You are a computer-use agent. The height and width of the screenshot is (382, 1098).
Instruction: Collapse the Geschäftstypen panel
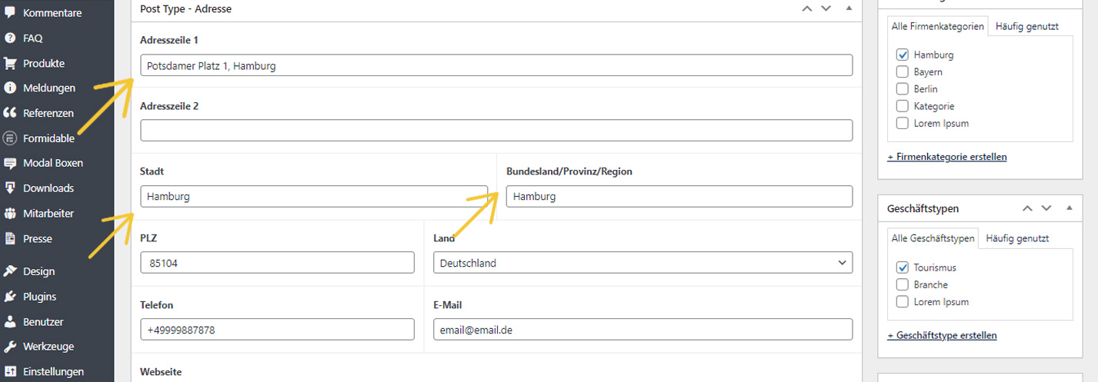pyautogui.click(x=1069, y=208)
